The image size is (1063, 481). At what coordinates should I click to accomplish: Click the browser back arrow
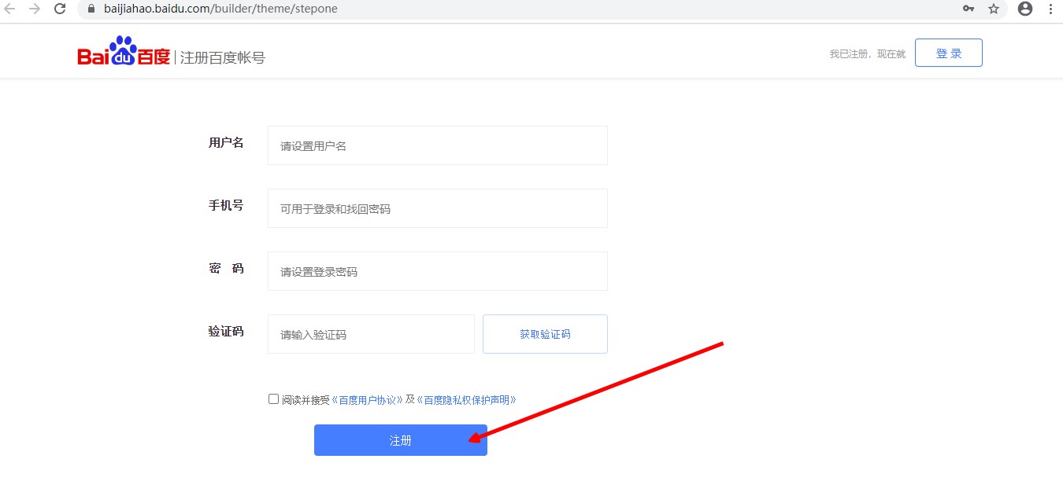[10, 9]
